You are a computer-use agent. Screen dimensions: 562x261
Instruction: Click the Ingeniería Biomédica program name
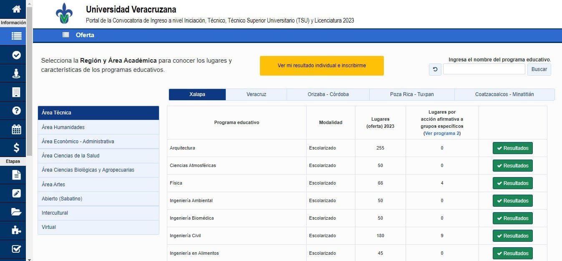tap(192, 218)
